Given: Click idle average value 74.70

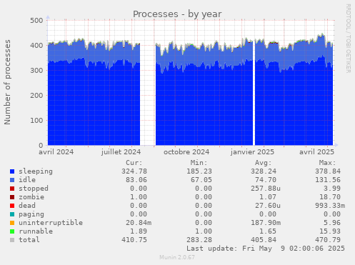Looking at the screenshot, I should [266, 180].
